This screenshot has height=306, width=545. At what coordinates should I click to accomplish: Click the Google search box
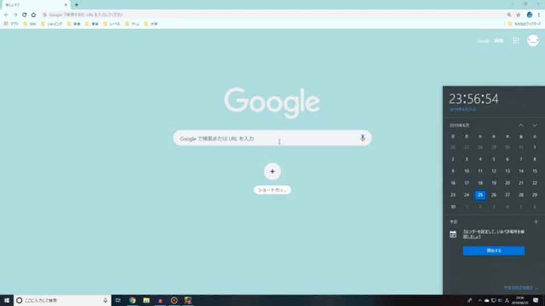click(x=272, y=138)
